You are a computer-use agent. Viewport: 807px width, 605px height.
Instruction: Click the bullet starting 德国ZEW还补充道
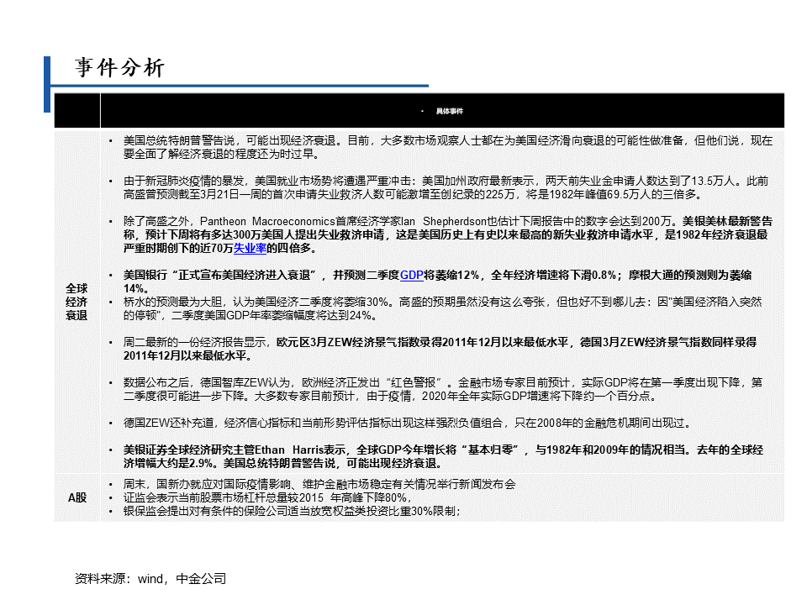coord(407,423)
